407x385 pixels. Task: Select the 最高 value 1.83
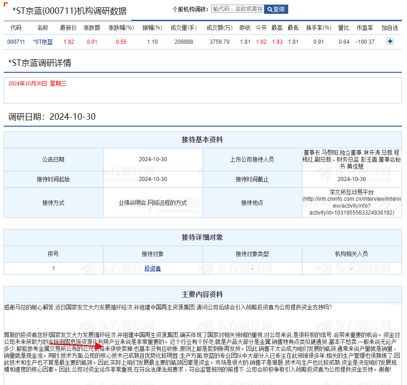click(x=277, y=42)
